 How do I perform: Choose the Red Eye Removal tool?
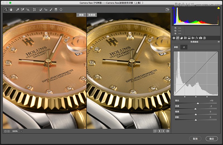tap(46, 9)
